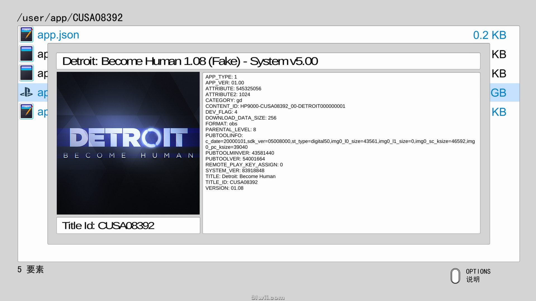Click the REMOTE_PLAY_KEY_ASSIGN: 0 line
This screenshot has height=301, width=536.
click(244, 165)
